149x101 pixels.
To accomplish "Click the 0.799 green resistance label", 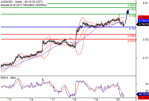I will pyautogui.click(x=133, y=16).
